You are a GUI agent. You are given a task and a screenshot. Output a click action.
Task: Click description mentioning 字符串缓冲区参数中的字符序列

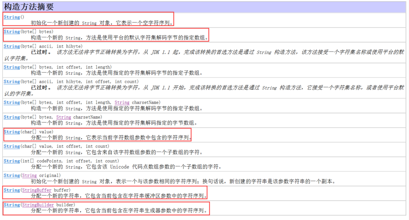click(119, 196)
